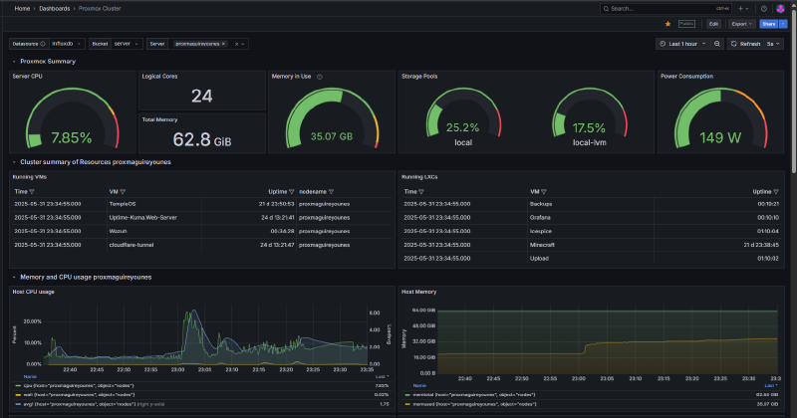Click the Public badge
Screen dimensions: 797x418
pos(686,24)
